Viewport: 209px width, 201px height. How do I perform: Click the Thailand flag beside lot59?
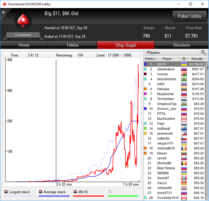(184, 84)
